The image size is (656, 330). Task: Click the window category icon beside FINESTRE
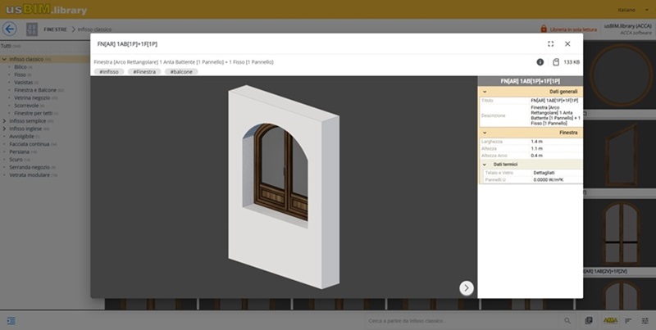click(32, 29)
